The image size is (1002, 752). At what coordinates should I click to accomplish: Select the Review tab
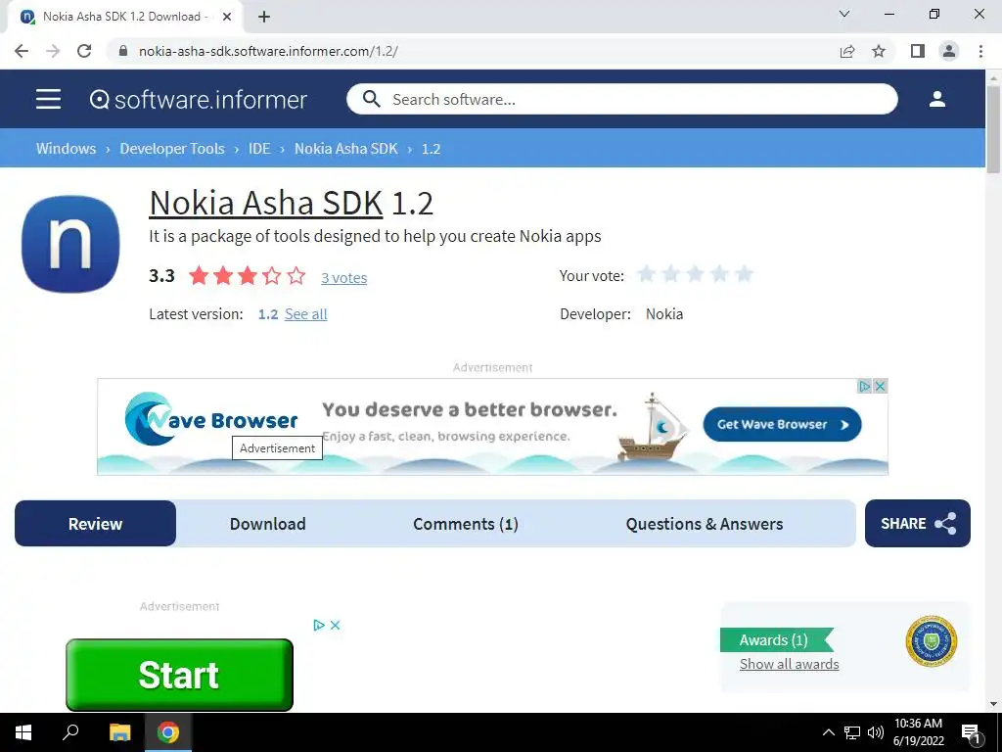point(95,524)
